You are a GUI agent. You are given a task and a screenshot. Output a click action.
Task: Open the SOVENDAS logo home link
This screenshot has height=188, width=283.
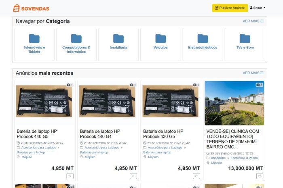pyautogui.click(x=31, y=8)
